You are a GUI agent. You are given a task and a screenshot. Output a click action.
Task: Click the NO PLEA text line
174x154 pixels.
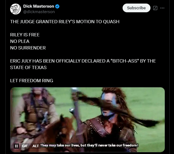click(x=20, y=41)
